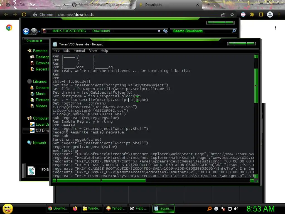285x214 pixels.
Task: Open the Explorer address bar dropdown arrow
Action: click(159, 31)
